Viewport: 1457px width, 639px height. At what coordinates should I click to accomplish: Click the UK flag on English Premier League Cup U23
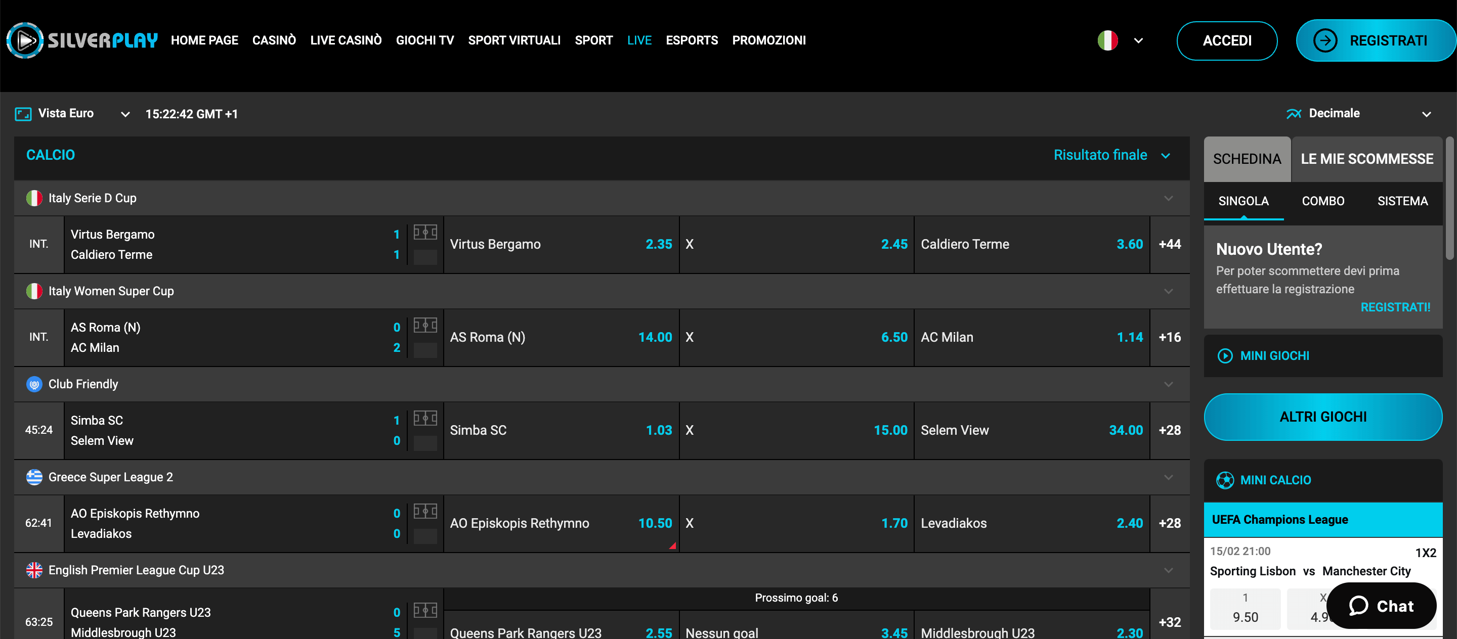[34, 570]
